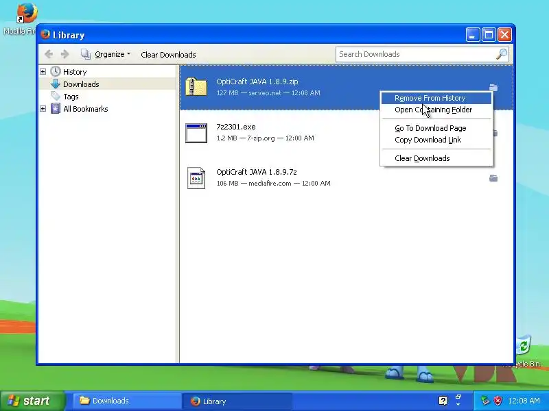Open Mozilla Firefox desktop shortcut

pyautogui.click(x=26, y=14)
